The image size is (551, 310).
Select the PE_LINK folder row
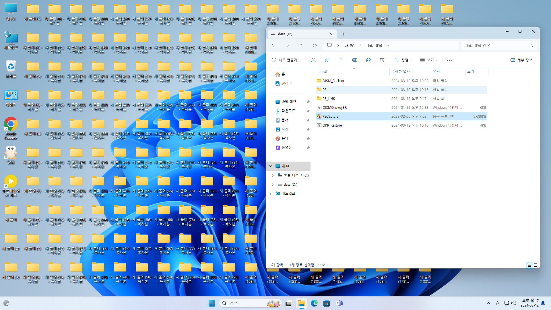click(x=401, y=99)
